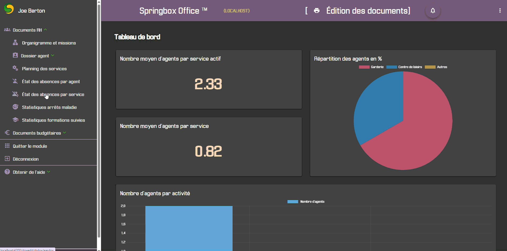This screenshot has width=507, height=251.
Task: Click Quitter le module
Action: pos(30,146)
